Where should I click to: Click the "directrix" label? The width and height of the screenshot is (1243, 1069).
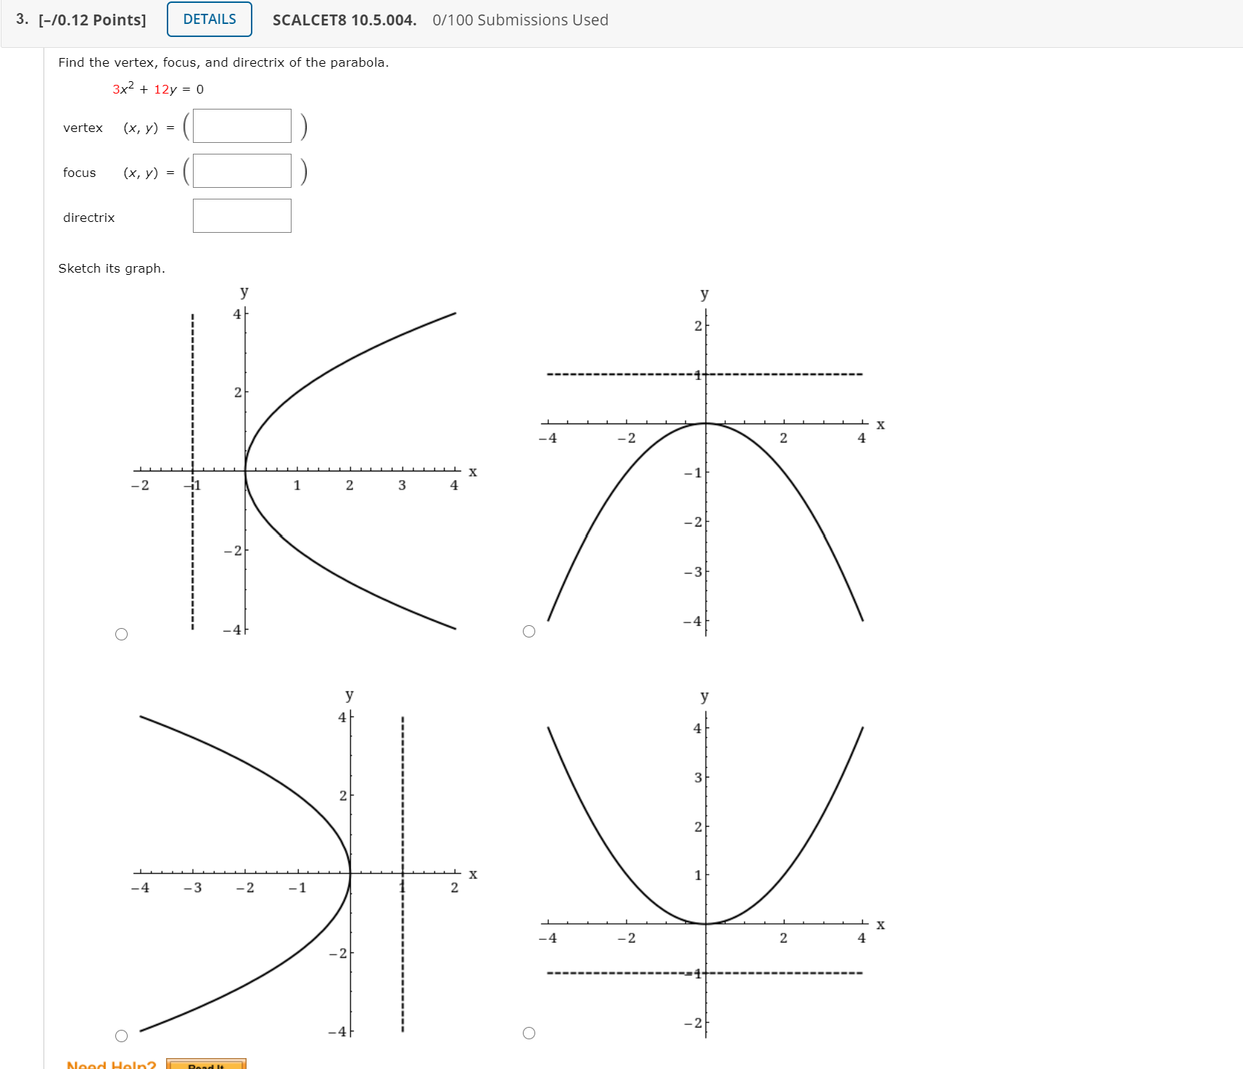(89, 218)
